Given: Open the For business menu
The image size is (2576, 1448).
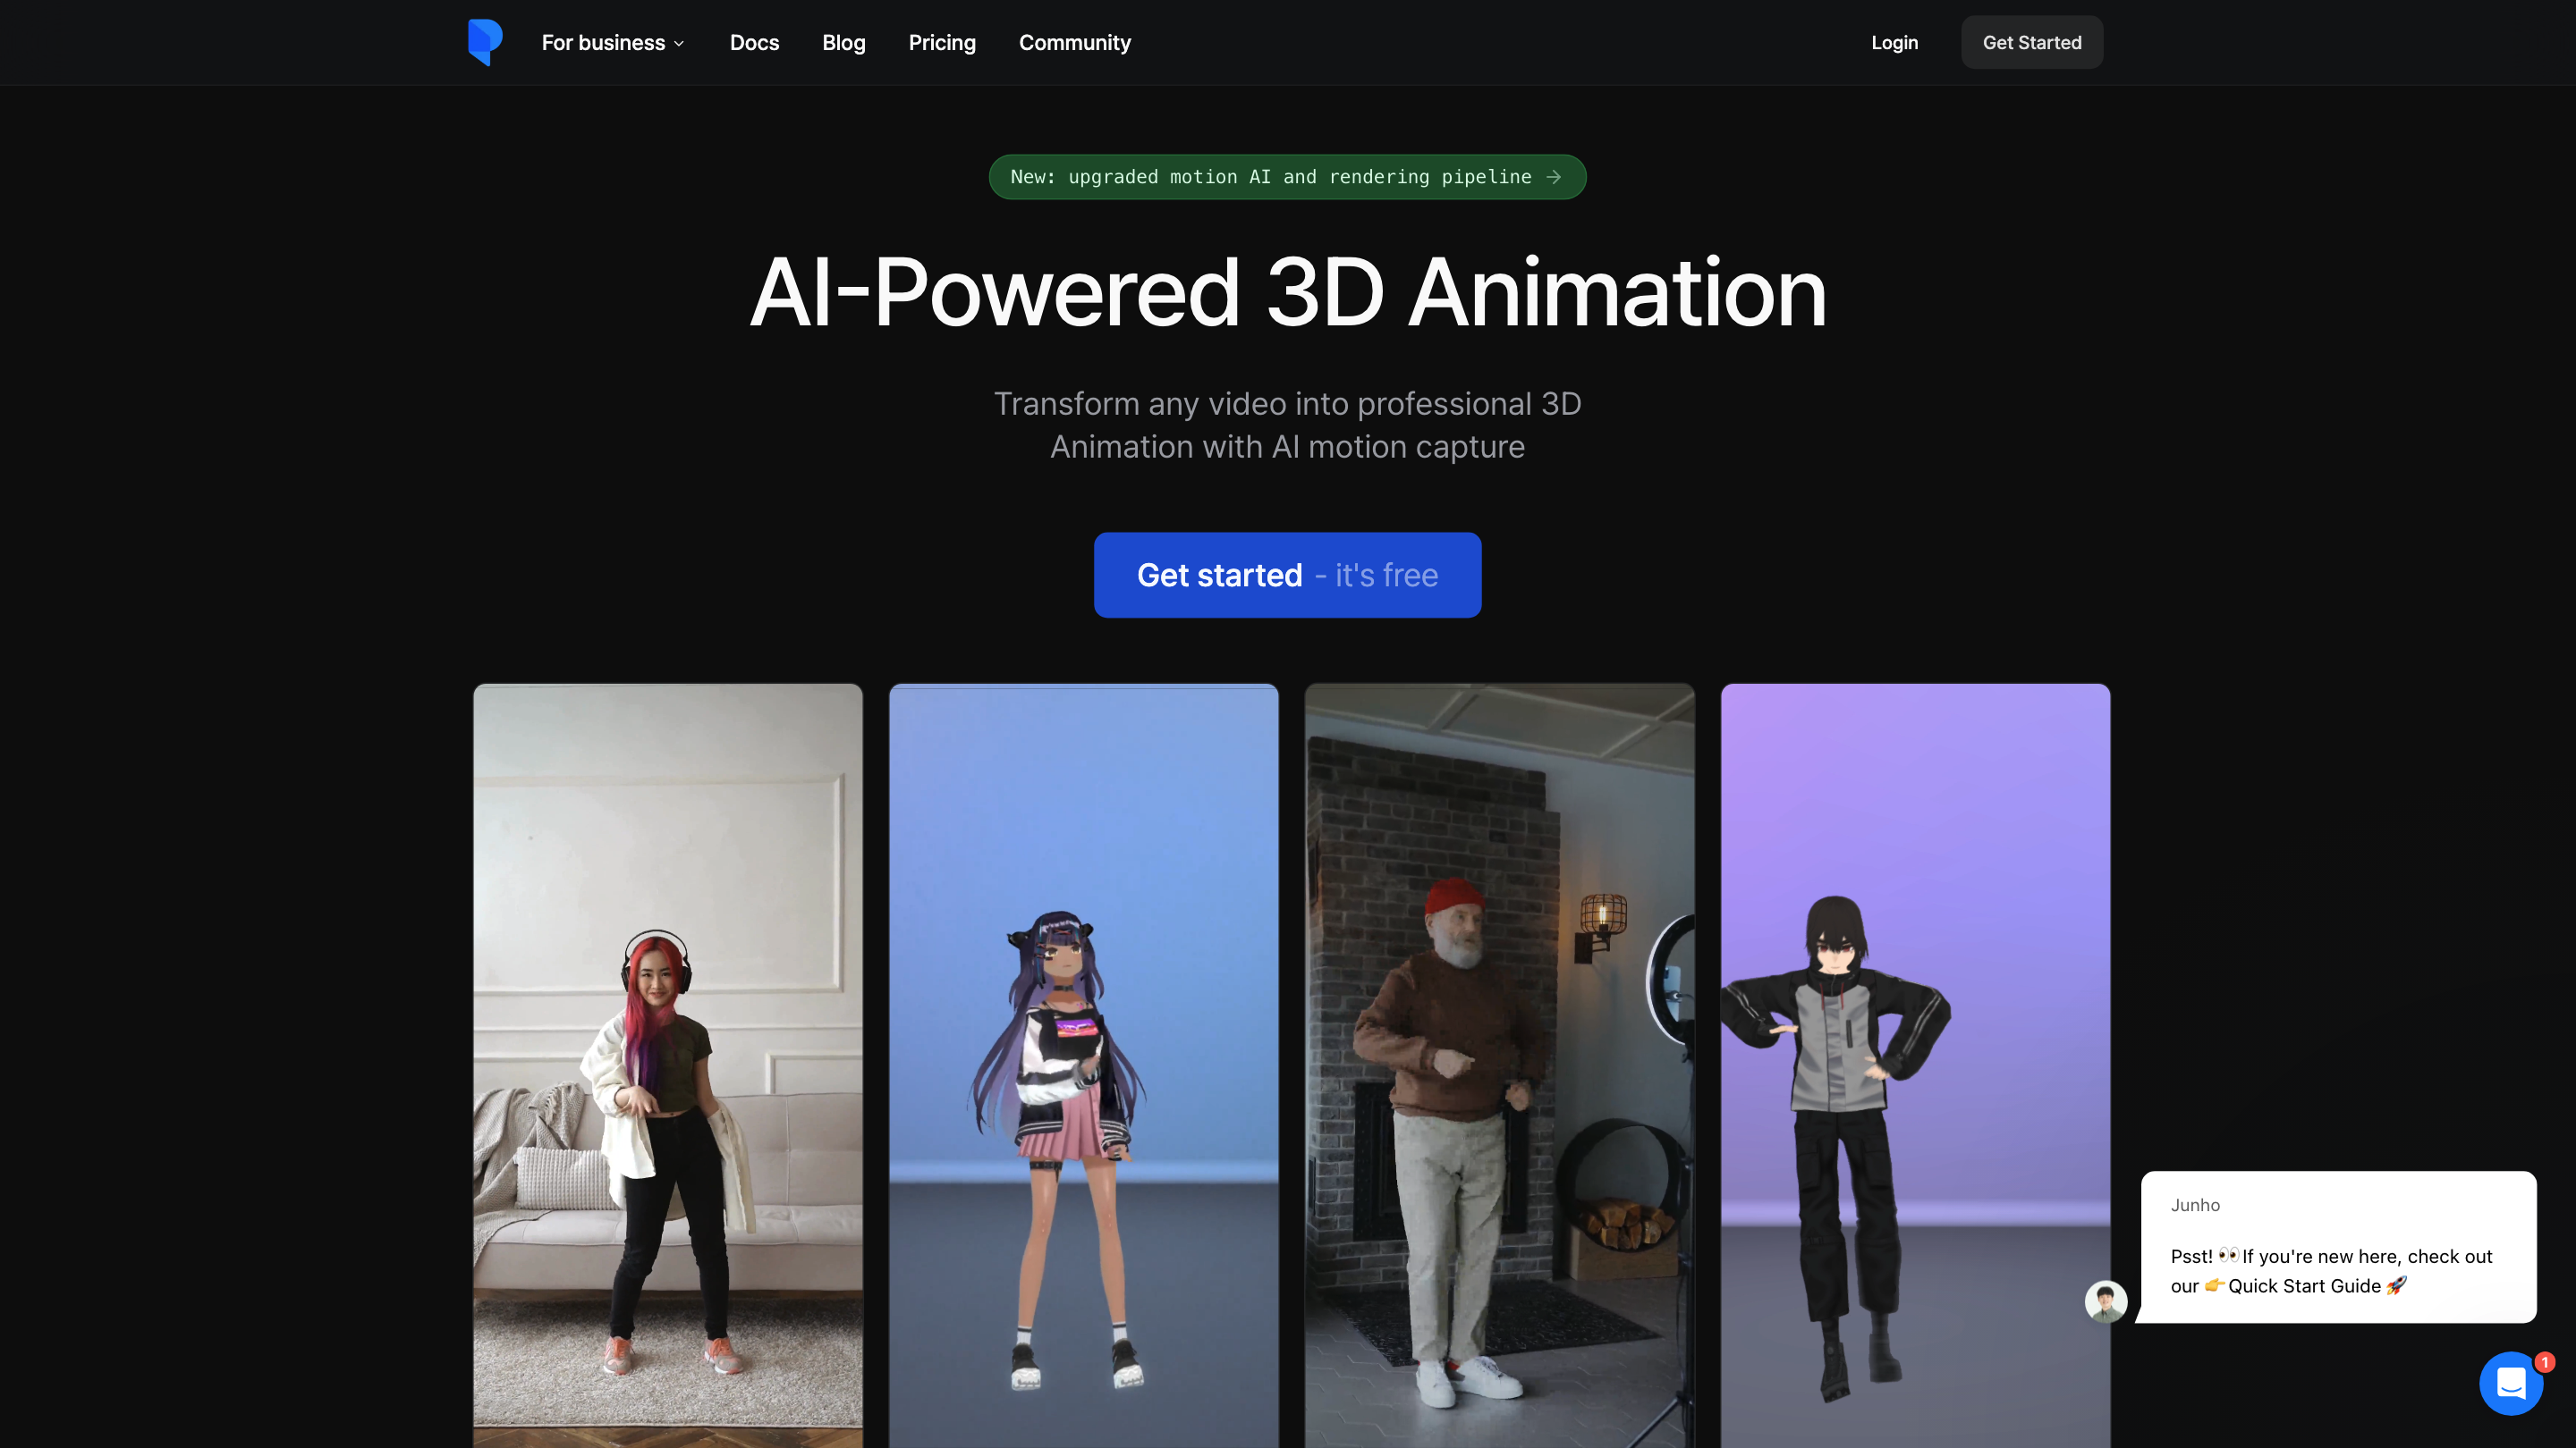Looking at the screenshot, I should (603, 43).
